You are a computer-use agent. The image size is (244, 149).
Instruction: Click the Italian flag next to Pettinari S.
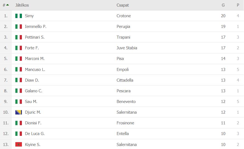click(19, 37)
